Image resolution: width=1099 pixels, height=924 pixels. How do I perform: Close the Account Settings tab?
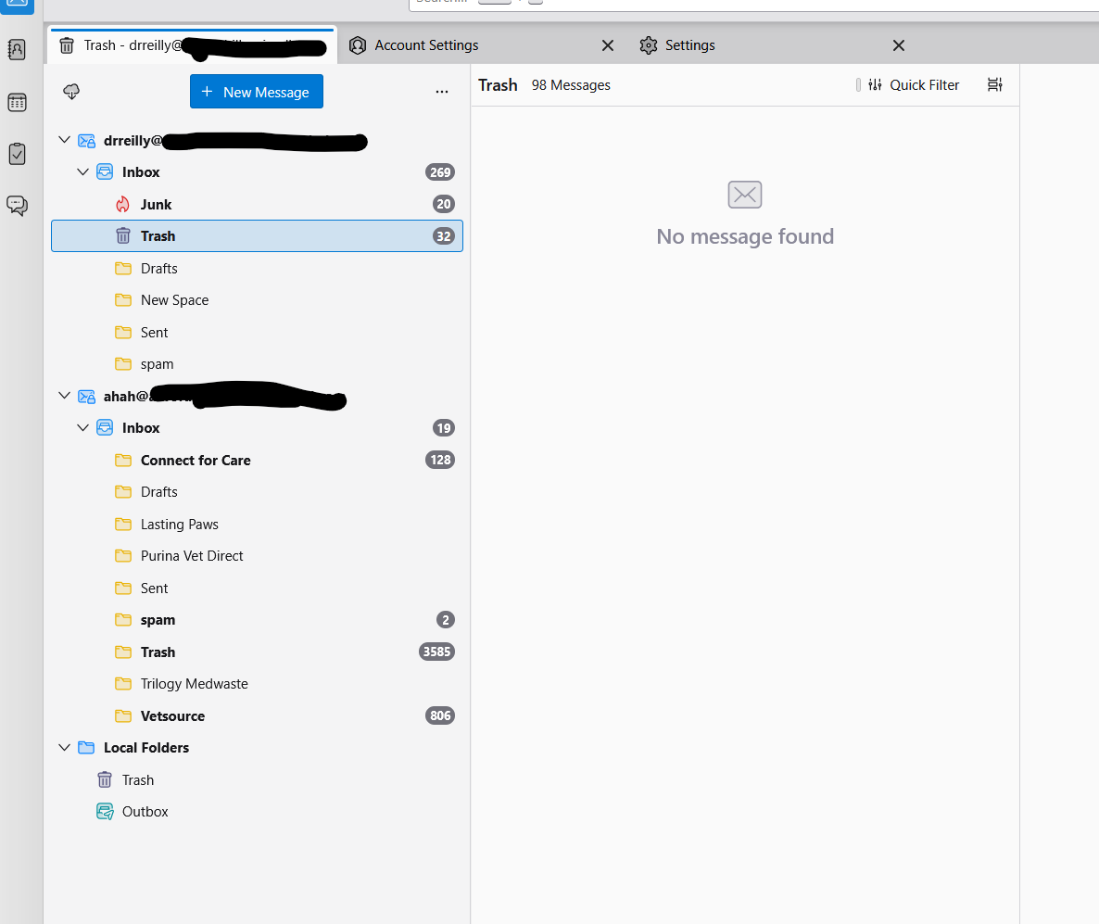coord(608,45)
